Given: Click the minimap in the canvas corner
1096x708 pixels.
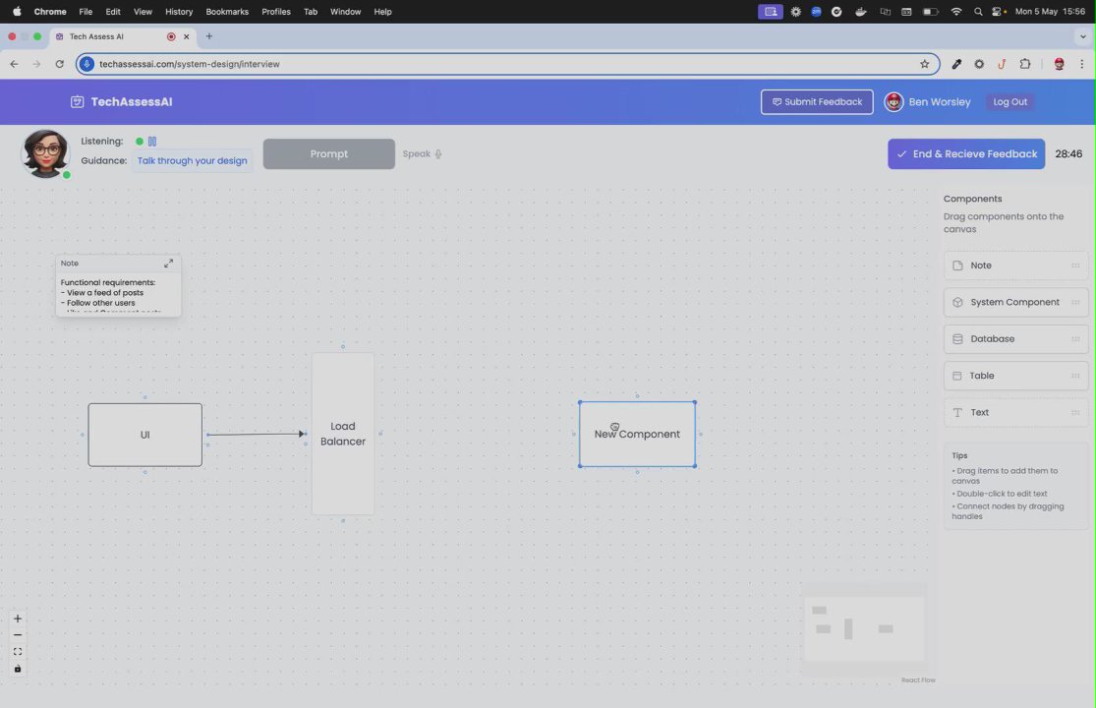Looking at the screenshot, I should pos(865,629).
